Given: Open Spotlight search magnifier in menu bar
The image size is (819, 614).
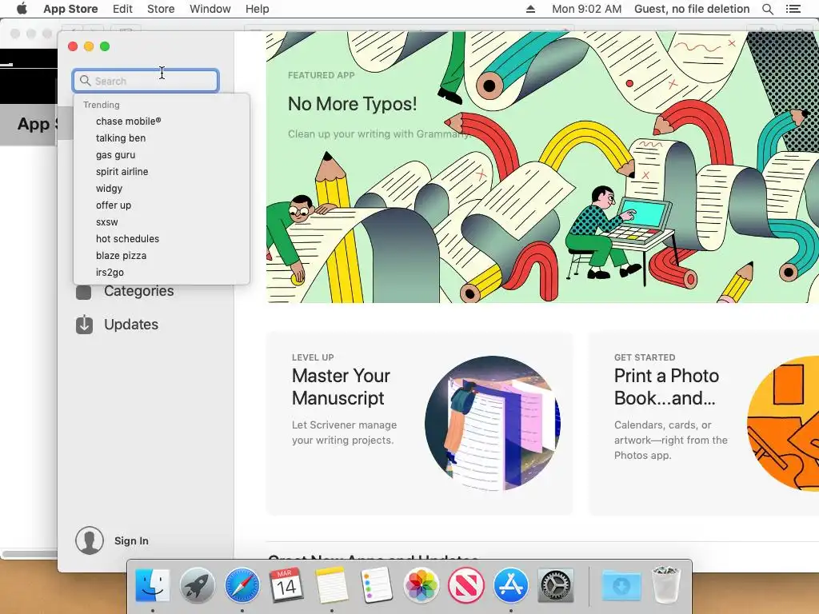Looking at the screenshot, I should coord(767,9).
